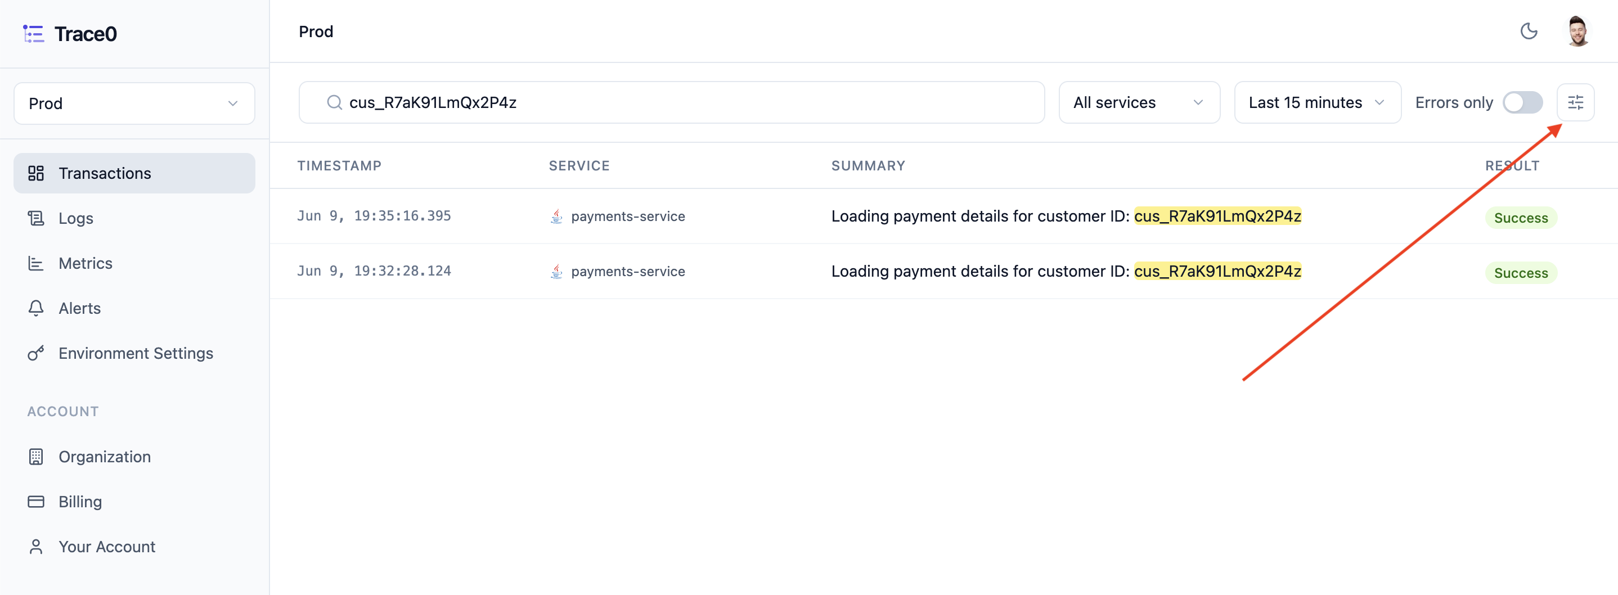
Task: Click the SUMMARY column header
Action: (x=868, y=166)
